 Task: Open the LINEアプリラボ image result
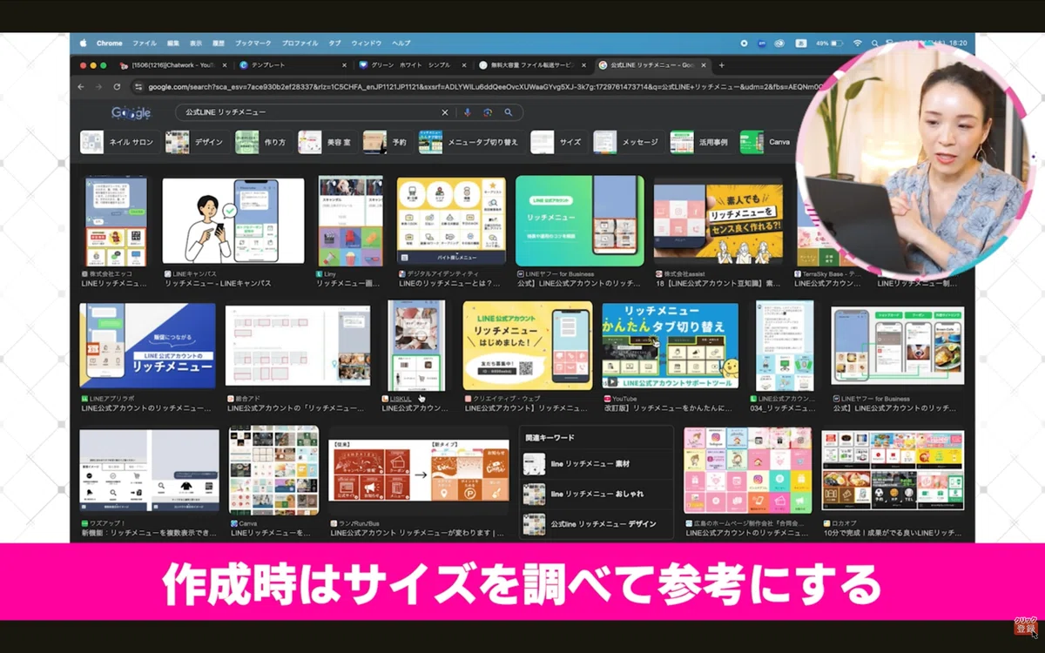click(147, 345)
